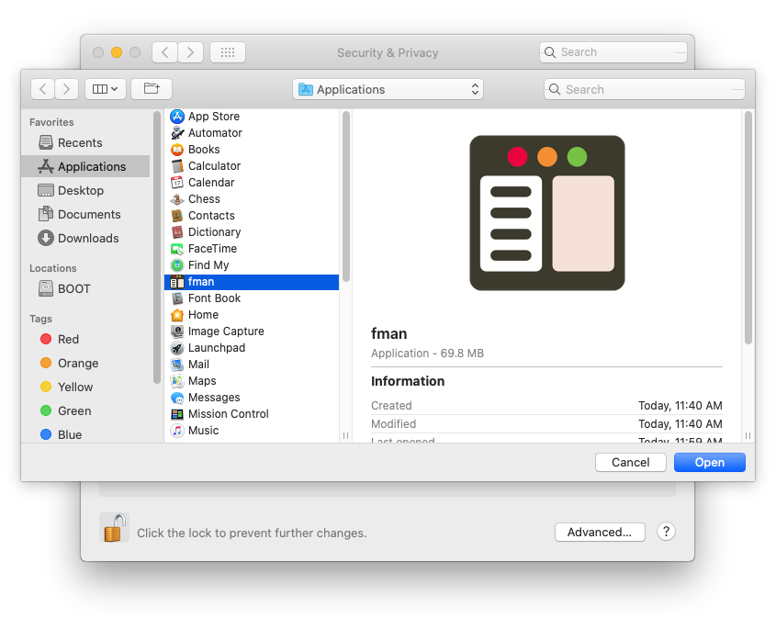Click the Home app icon
The image size is (776, 629).
177,315
